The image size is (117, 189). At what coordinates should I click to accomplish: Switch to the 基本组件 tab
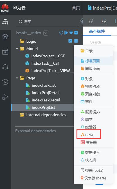[97, 31]
